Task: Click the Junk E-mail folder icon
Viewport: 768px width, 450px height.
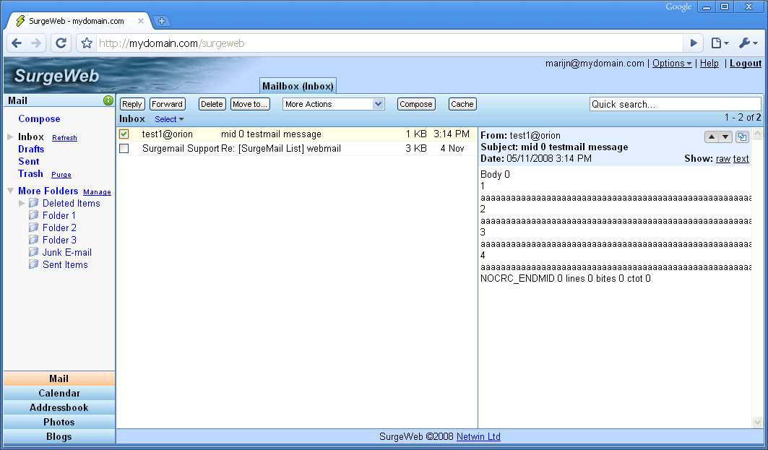Action: click(33, 252)
